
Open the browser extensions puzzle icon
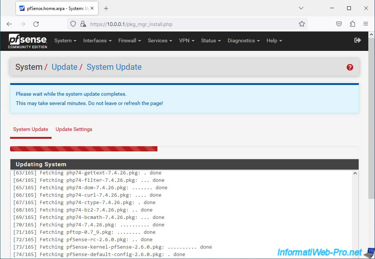[x=352, y=24]
